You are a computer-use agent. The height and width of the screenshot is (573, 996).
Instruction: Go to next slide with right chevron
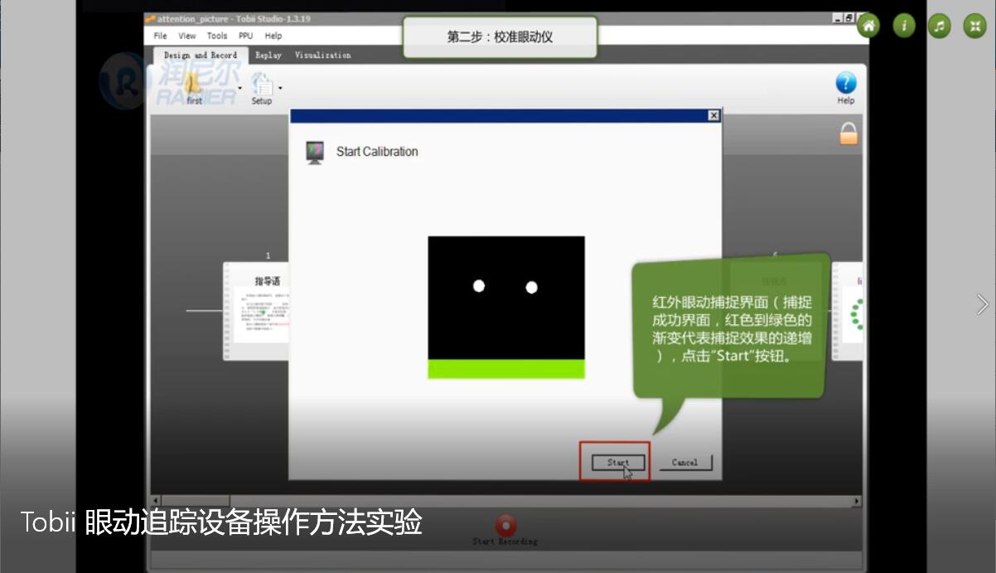click(983, 304)
